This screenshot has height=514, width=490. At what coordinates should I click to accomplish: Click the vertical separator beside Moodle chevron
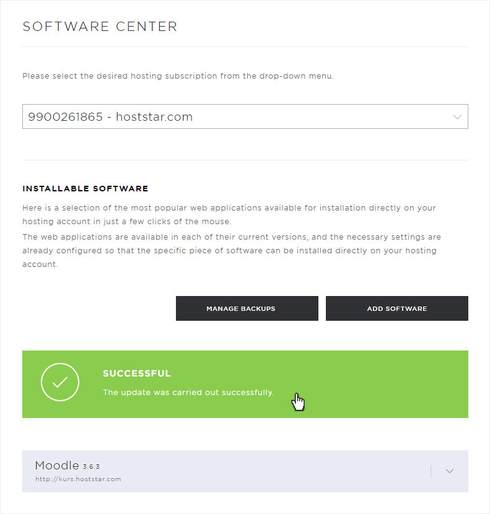pos(431,471)
